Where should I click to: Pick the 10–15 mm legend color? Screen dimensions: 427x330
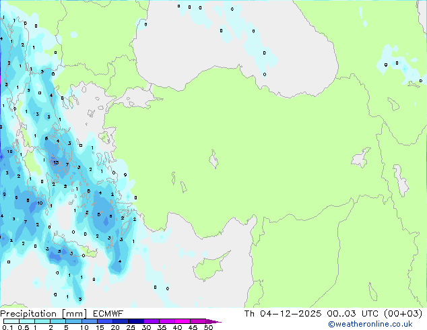[x=89, y=321]
